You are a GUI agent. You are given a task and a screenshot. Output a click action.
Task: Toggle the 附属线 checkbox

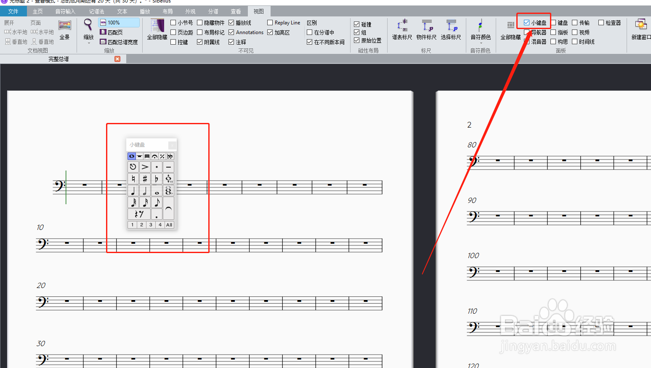pyautogui.click(x=200, y=42)
